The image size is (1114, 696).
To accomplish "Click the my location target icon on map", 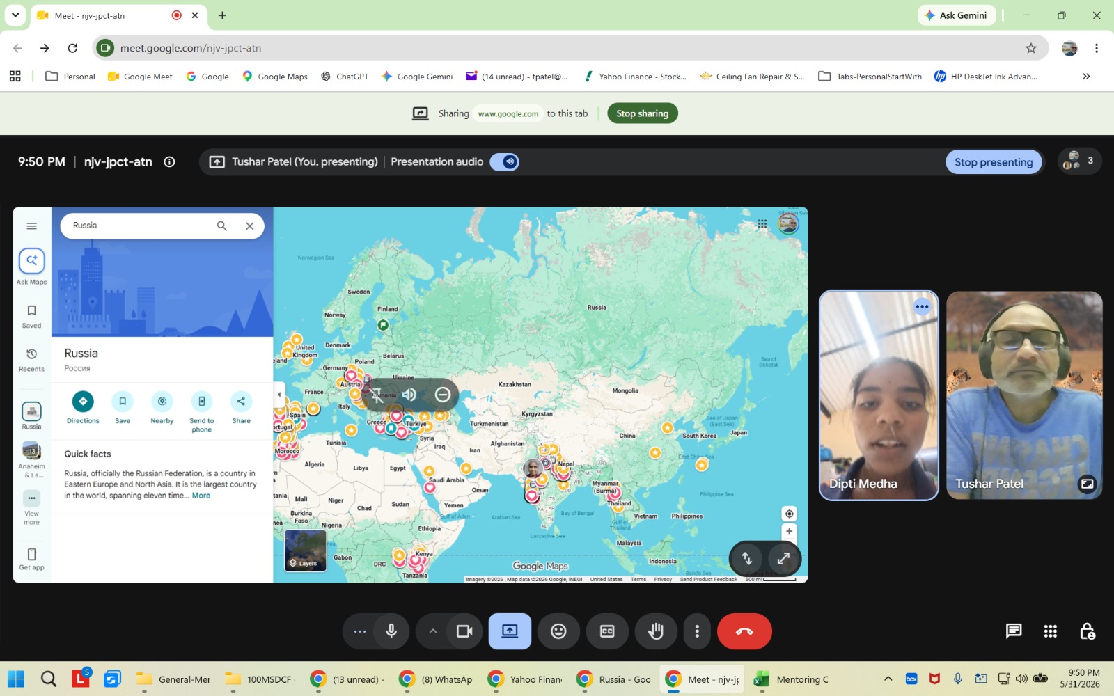I will (x=789, y=514).
